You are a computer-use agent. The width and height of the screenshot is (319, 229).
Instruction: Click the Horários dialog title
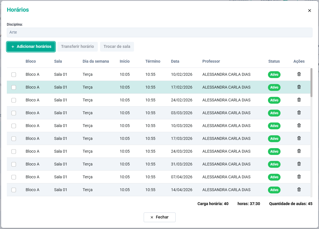click(x=18, y=10)
